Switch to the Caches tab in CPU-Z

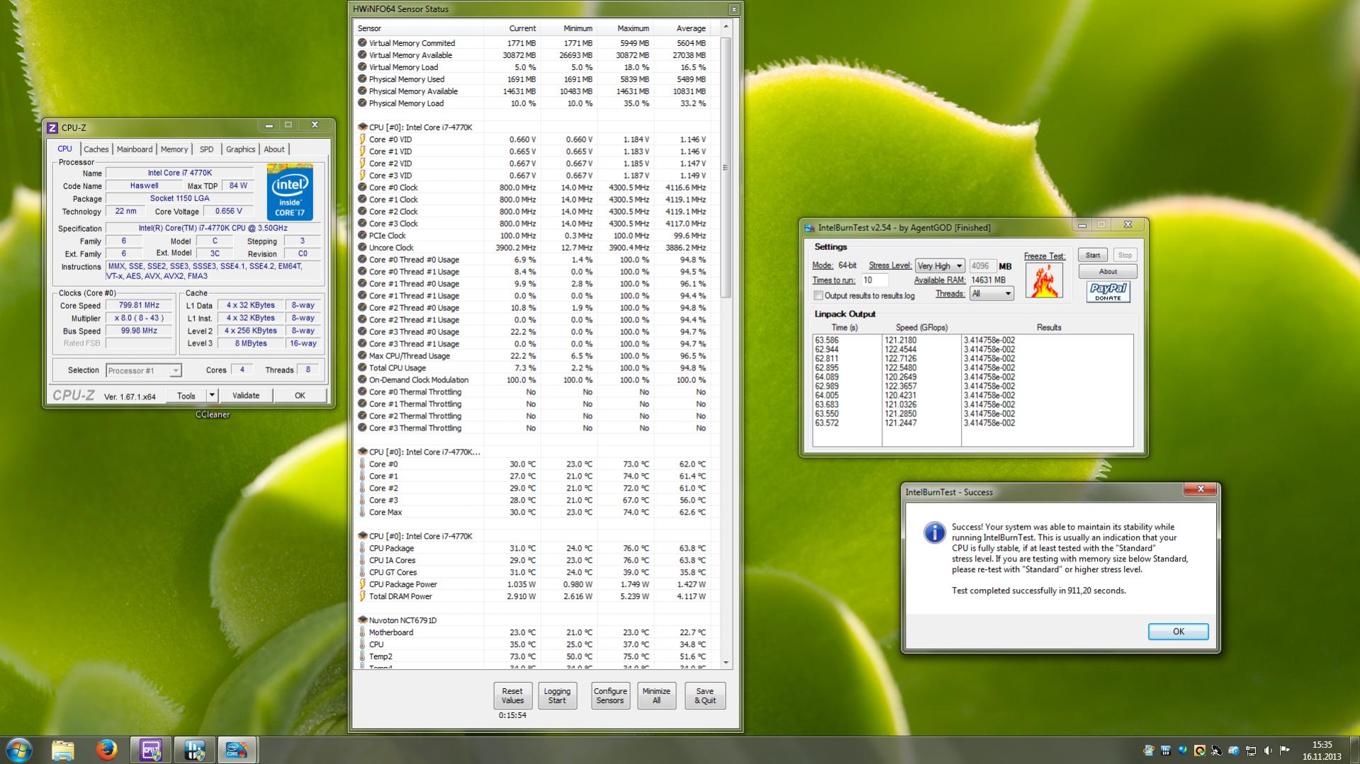point(96,149)
